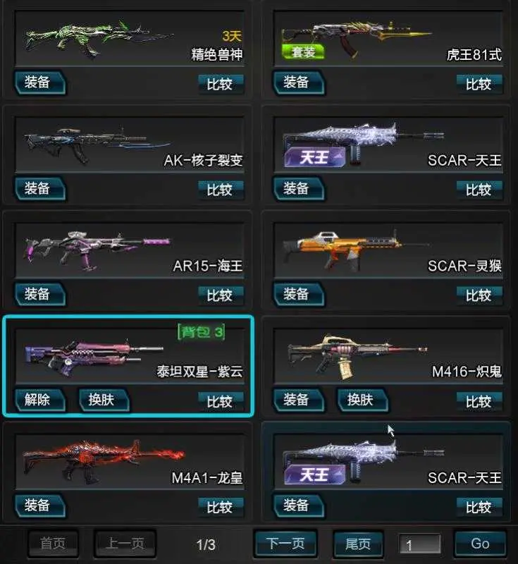Unequip 泰坦双星-紫云 with 解除 button
The image size is (518, 564).
click(40, 400)
